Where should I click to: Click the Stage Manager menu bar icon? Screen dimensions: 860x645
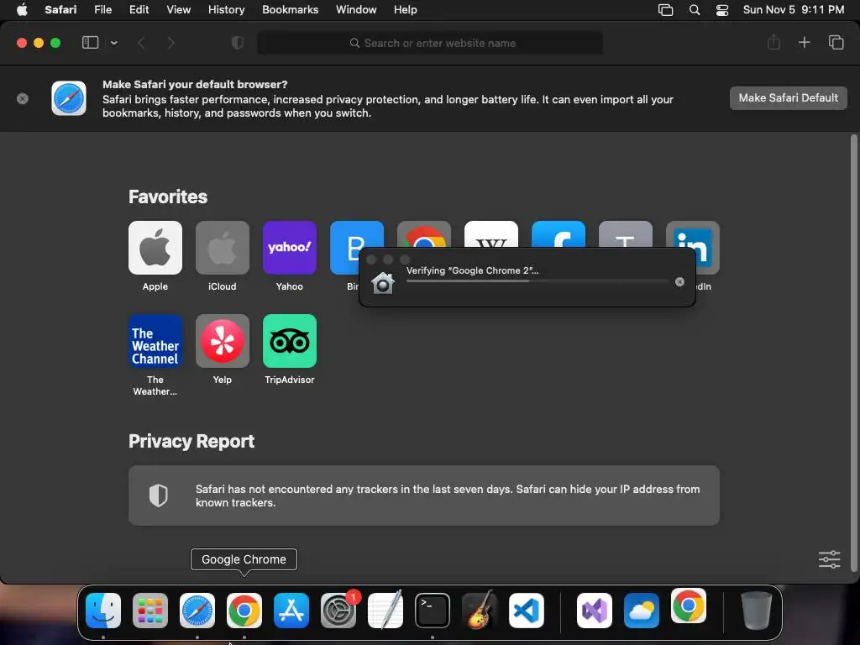point(665,10)
